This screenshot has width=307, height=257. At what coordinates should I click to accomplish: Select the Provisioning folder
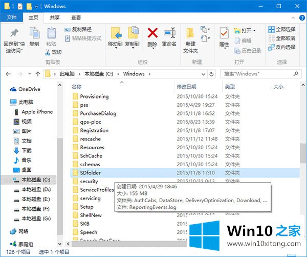point(94,96)
